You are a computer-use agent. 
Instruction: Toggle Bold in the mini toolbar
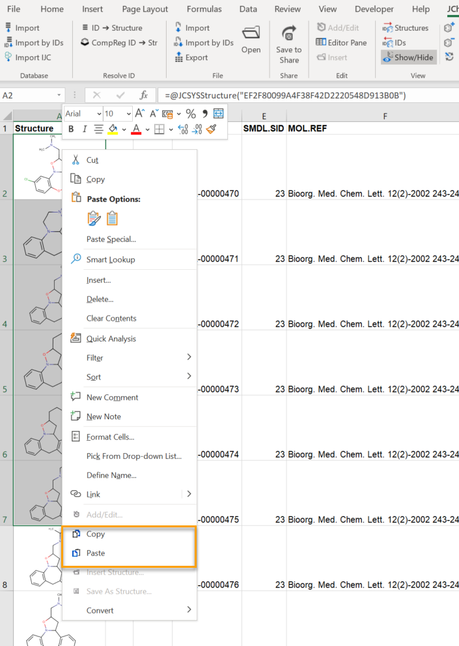click(x=71, y=129)
